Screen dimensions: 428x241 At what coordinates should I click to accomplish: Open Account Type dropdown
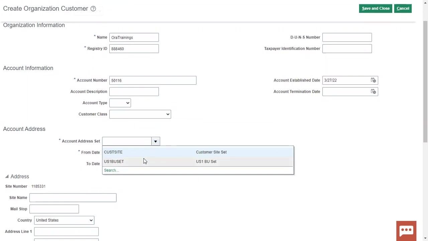[120, 103]
